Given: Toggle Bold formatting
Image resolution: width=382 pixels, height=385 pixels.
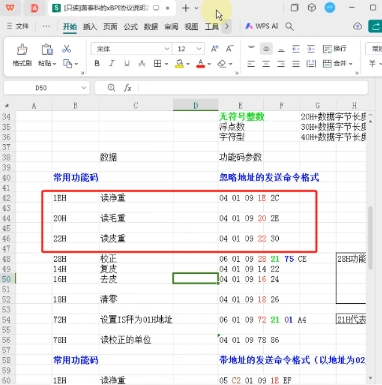Looking at the screenshot, I should pyautogui.click(x=97, y=64).
